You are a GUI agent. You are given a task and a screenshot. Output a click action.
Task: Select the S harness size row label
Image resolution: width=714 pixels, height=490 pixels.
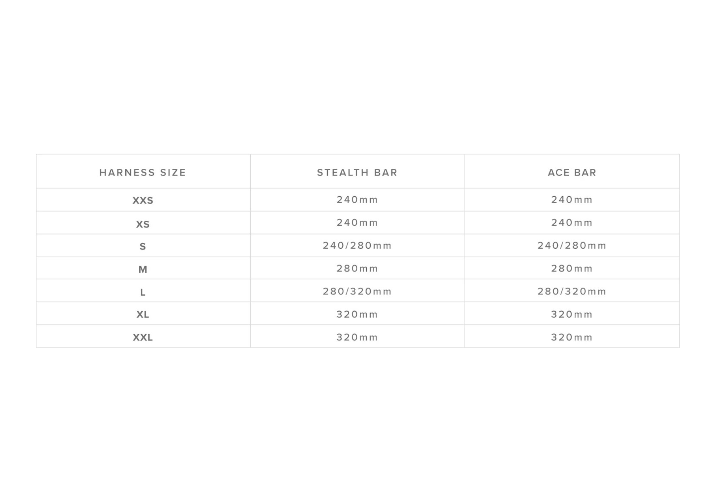[x=143, y=246]
